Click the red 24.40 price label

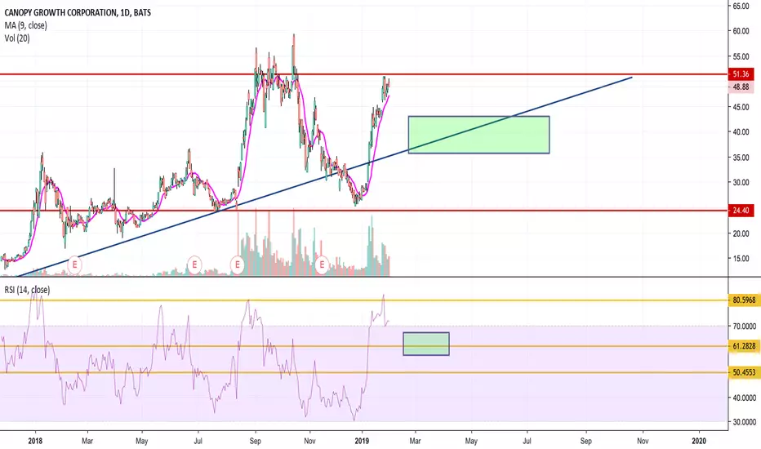coord(741,211)
